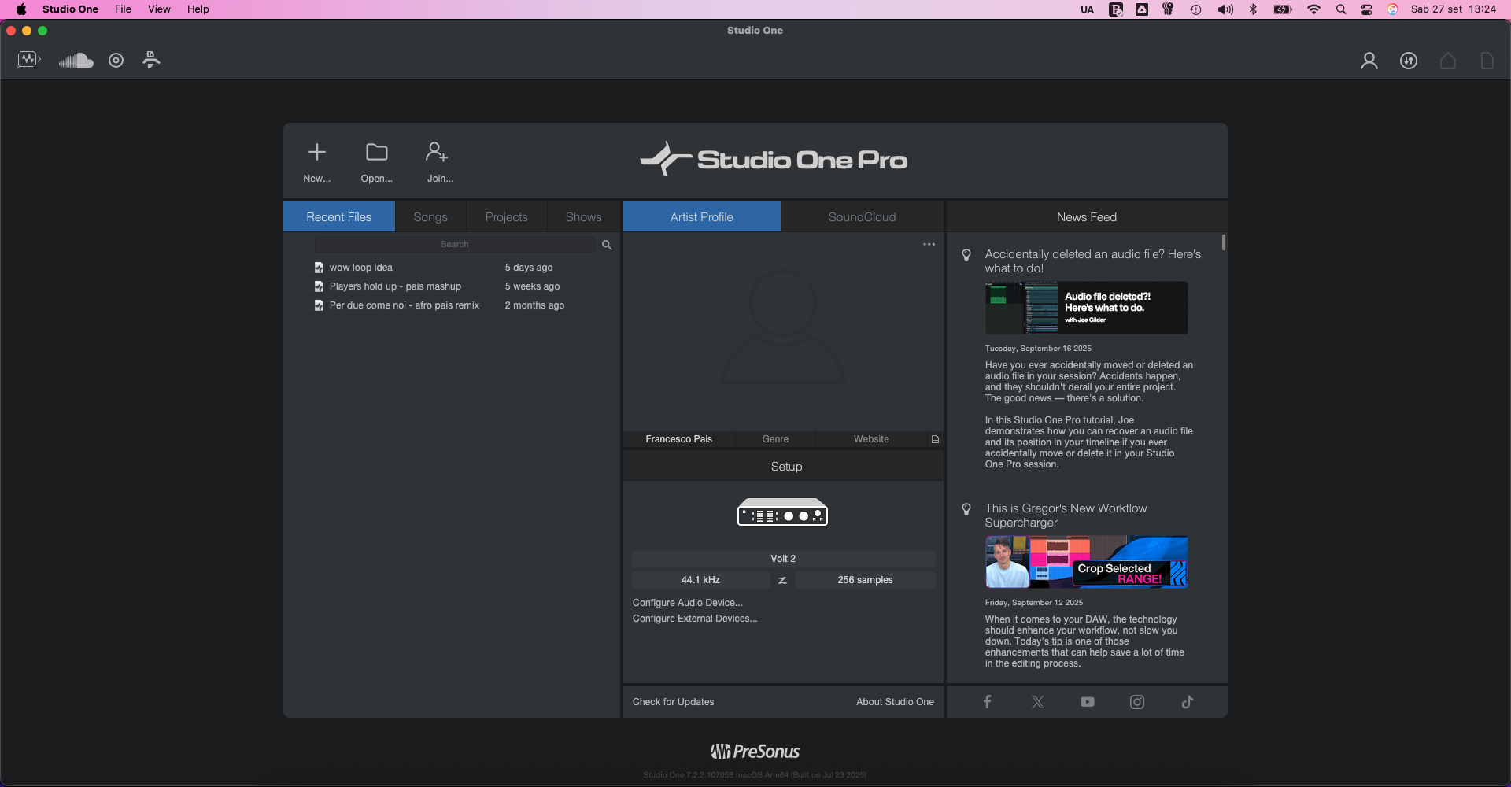Open the user account icon
The width and height of the screenshot is (1511, 787).
click(x=1369, y=61)
